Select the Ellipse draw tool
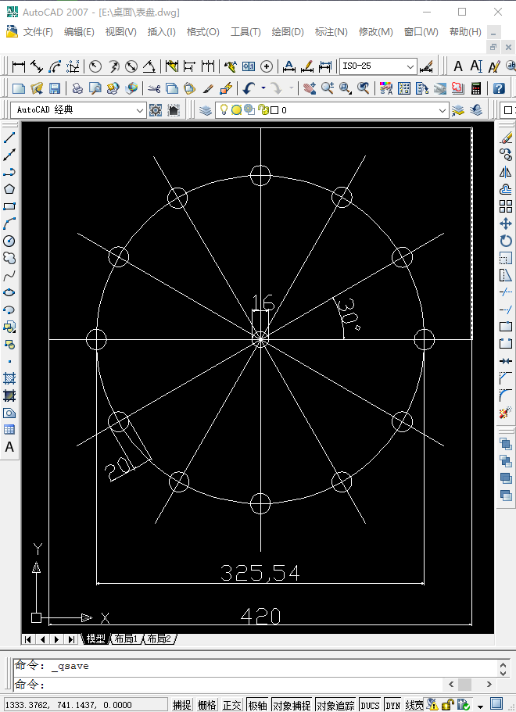516x712 pixels. (x=9, y=293)
